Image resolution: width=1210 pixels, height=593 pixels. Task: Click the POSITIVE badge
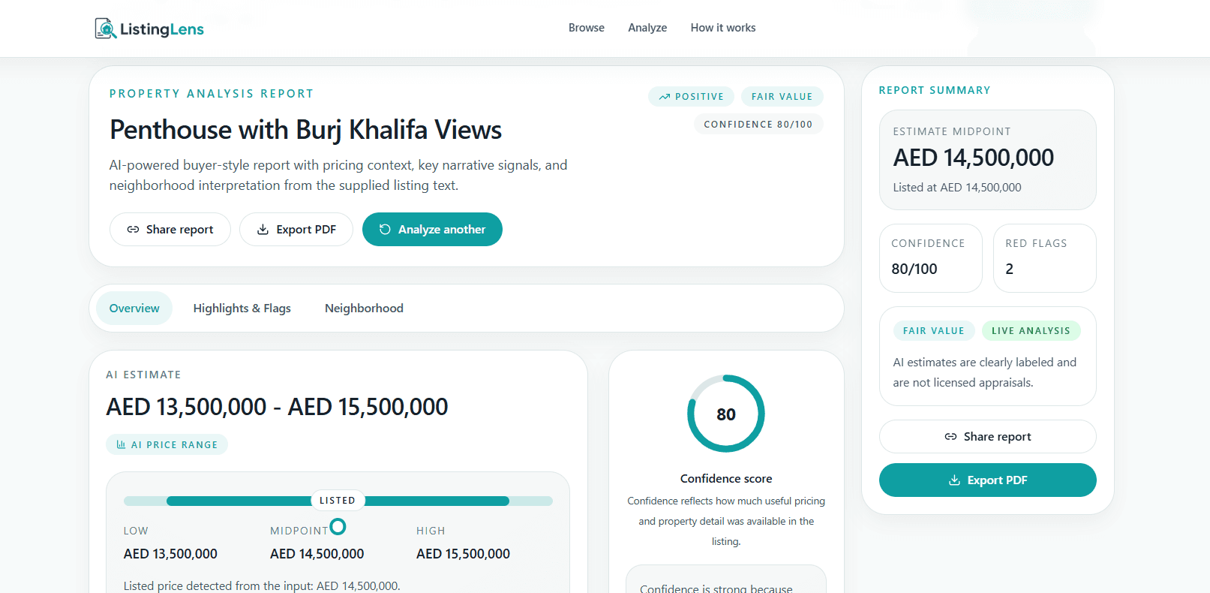pyautogui.click(x=691, y=97)
